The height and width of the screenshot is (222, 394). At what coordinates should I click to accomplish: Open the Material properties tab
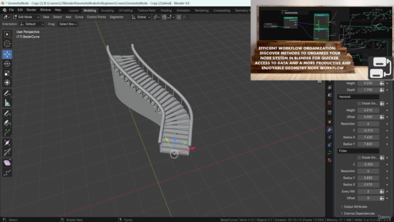click(x=330, y=160)
